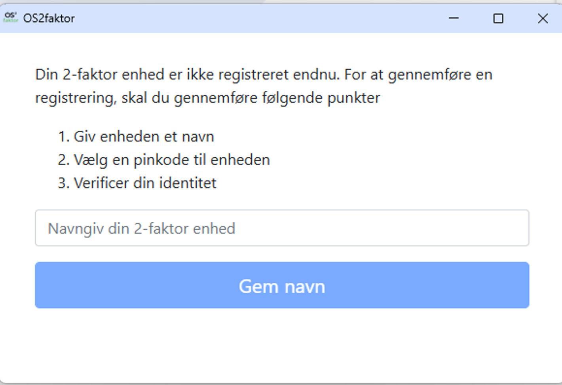Image resolution: width=562 pixels, height=385 pixels.
Task: Click the line "registrering, skal du gennemføre følgende punkter"
Action: [x=207, y=98]
